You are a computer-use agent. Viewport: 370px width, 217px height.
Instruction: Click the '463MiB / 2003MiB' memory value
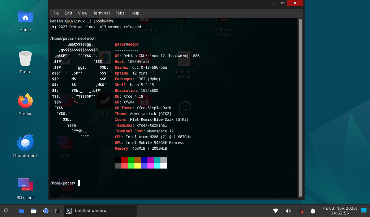pos(150,149)
